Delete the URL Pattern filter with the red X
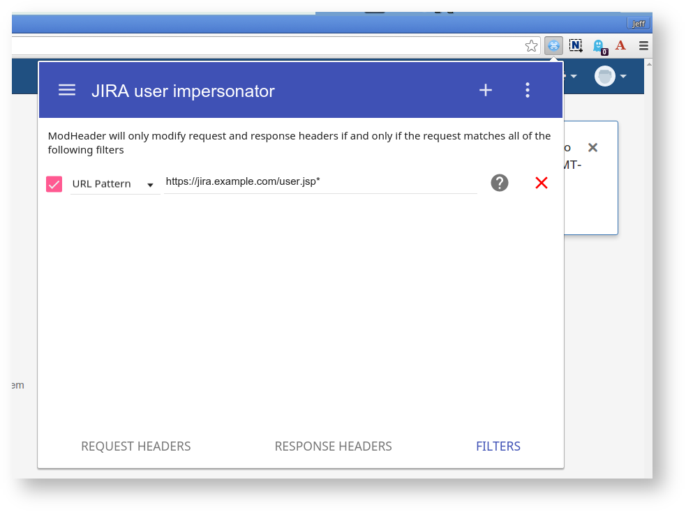The image size is (686, 512). pyautogui.click(x=541, y=183)
